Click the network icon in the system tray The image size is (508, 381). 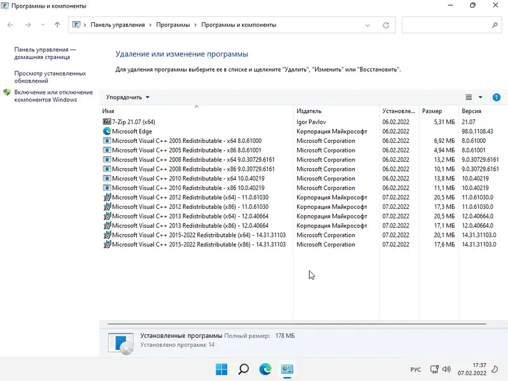pyautogui.click(x=436, y=368)
